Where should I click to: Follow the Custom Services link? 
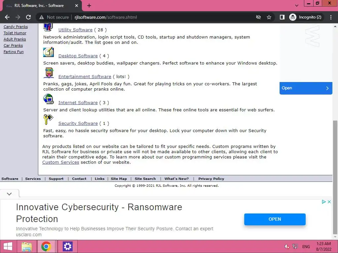(61, 162)
